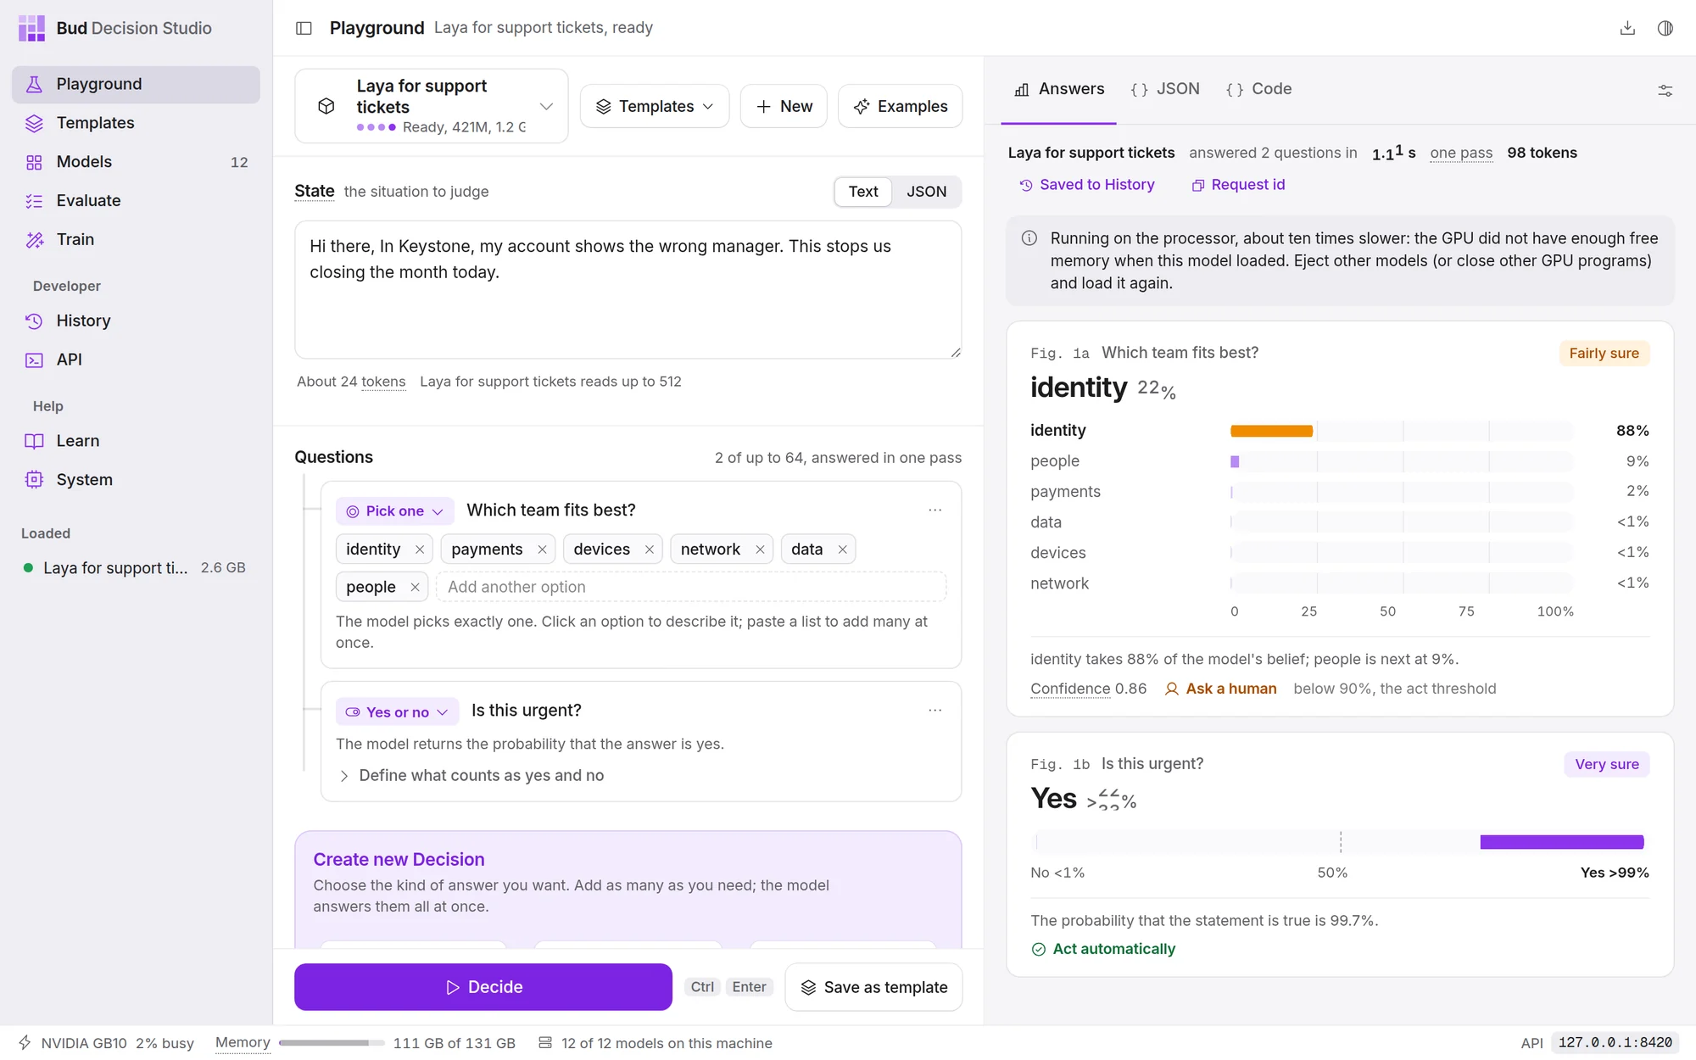Open the Templates dropdown in toolbar
Image resolution: width=1696 pixels, height=1060 pixels.
pyautogui.click(x=654, y=106)
